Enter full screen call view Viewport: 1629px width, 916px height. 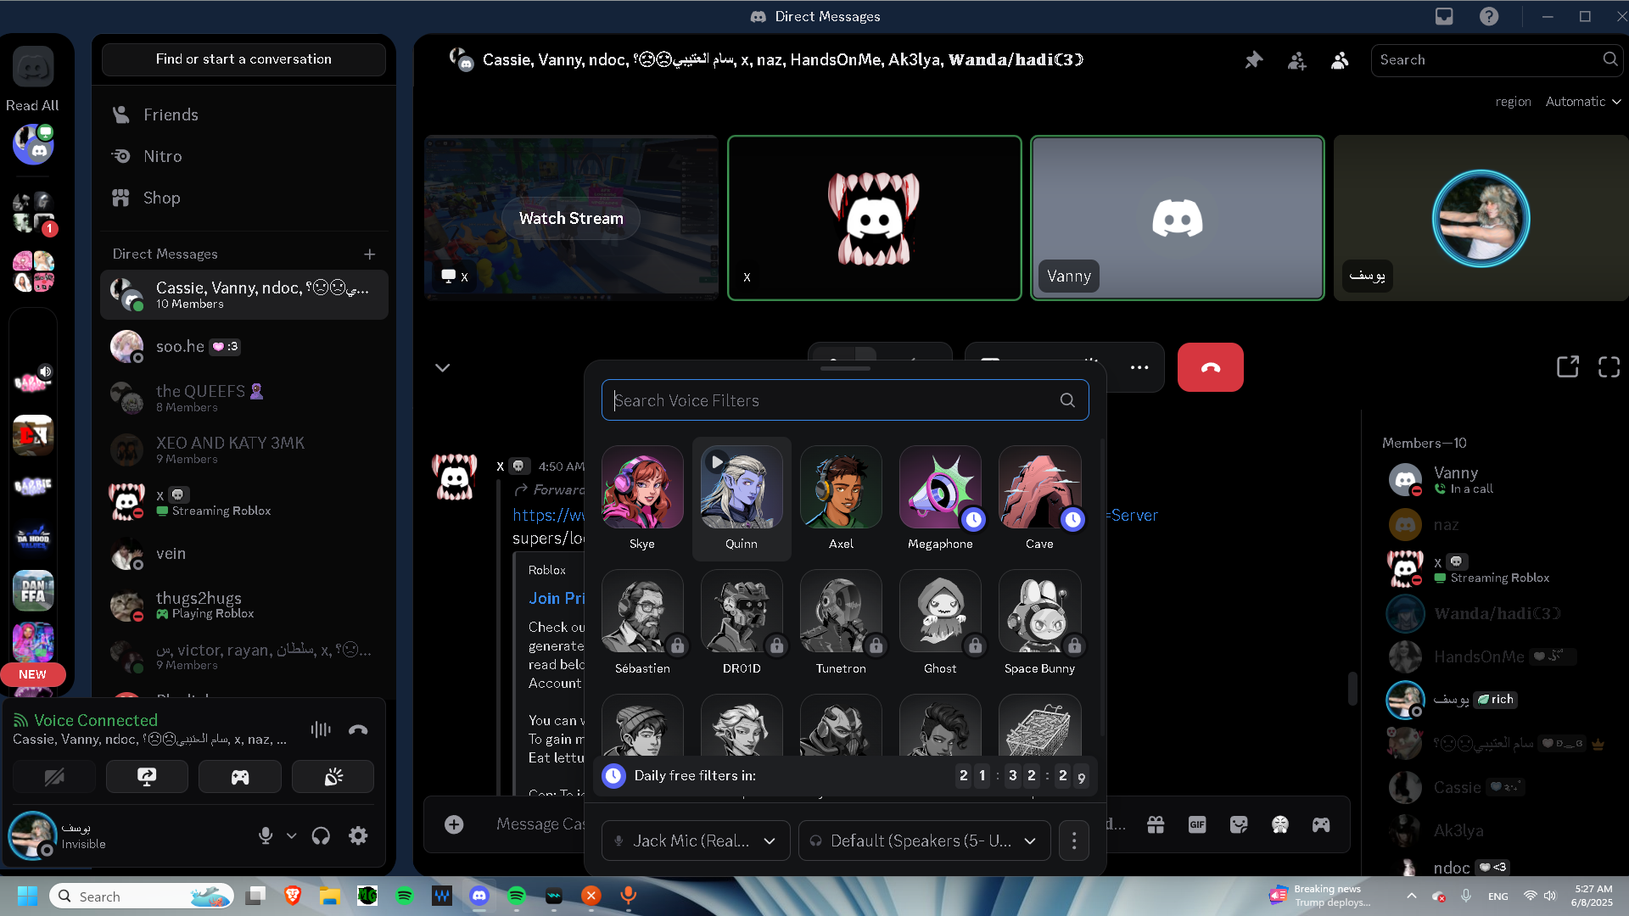click(1609, 366)
